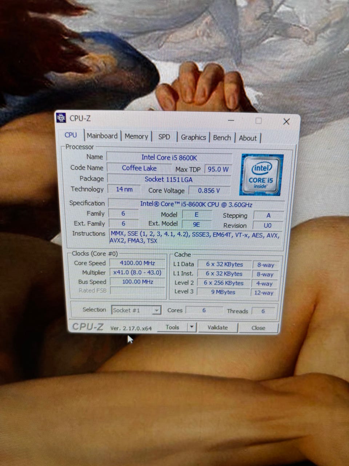This screenshot has height=466, width=349.
Task: Click the Max TDP value '95.0 W'
Action: 218,169
